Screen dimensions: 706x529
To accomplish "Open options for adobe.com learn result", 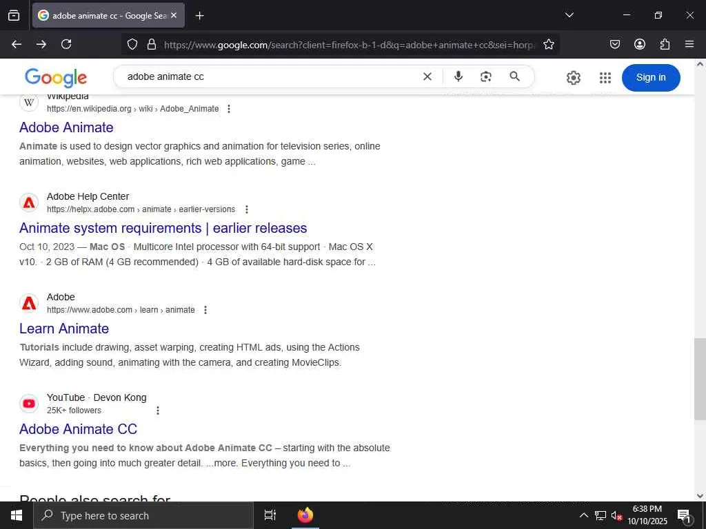I will point(205,310).
